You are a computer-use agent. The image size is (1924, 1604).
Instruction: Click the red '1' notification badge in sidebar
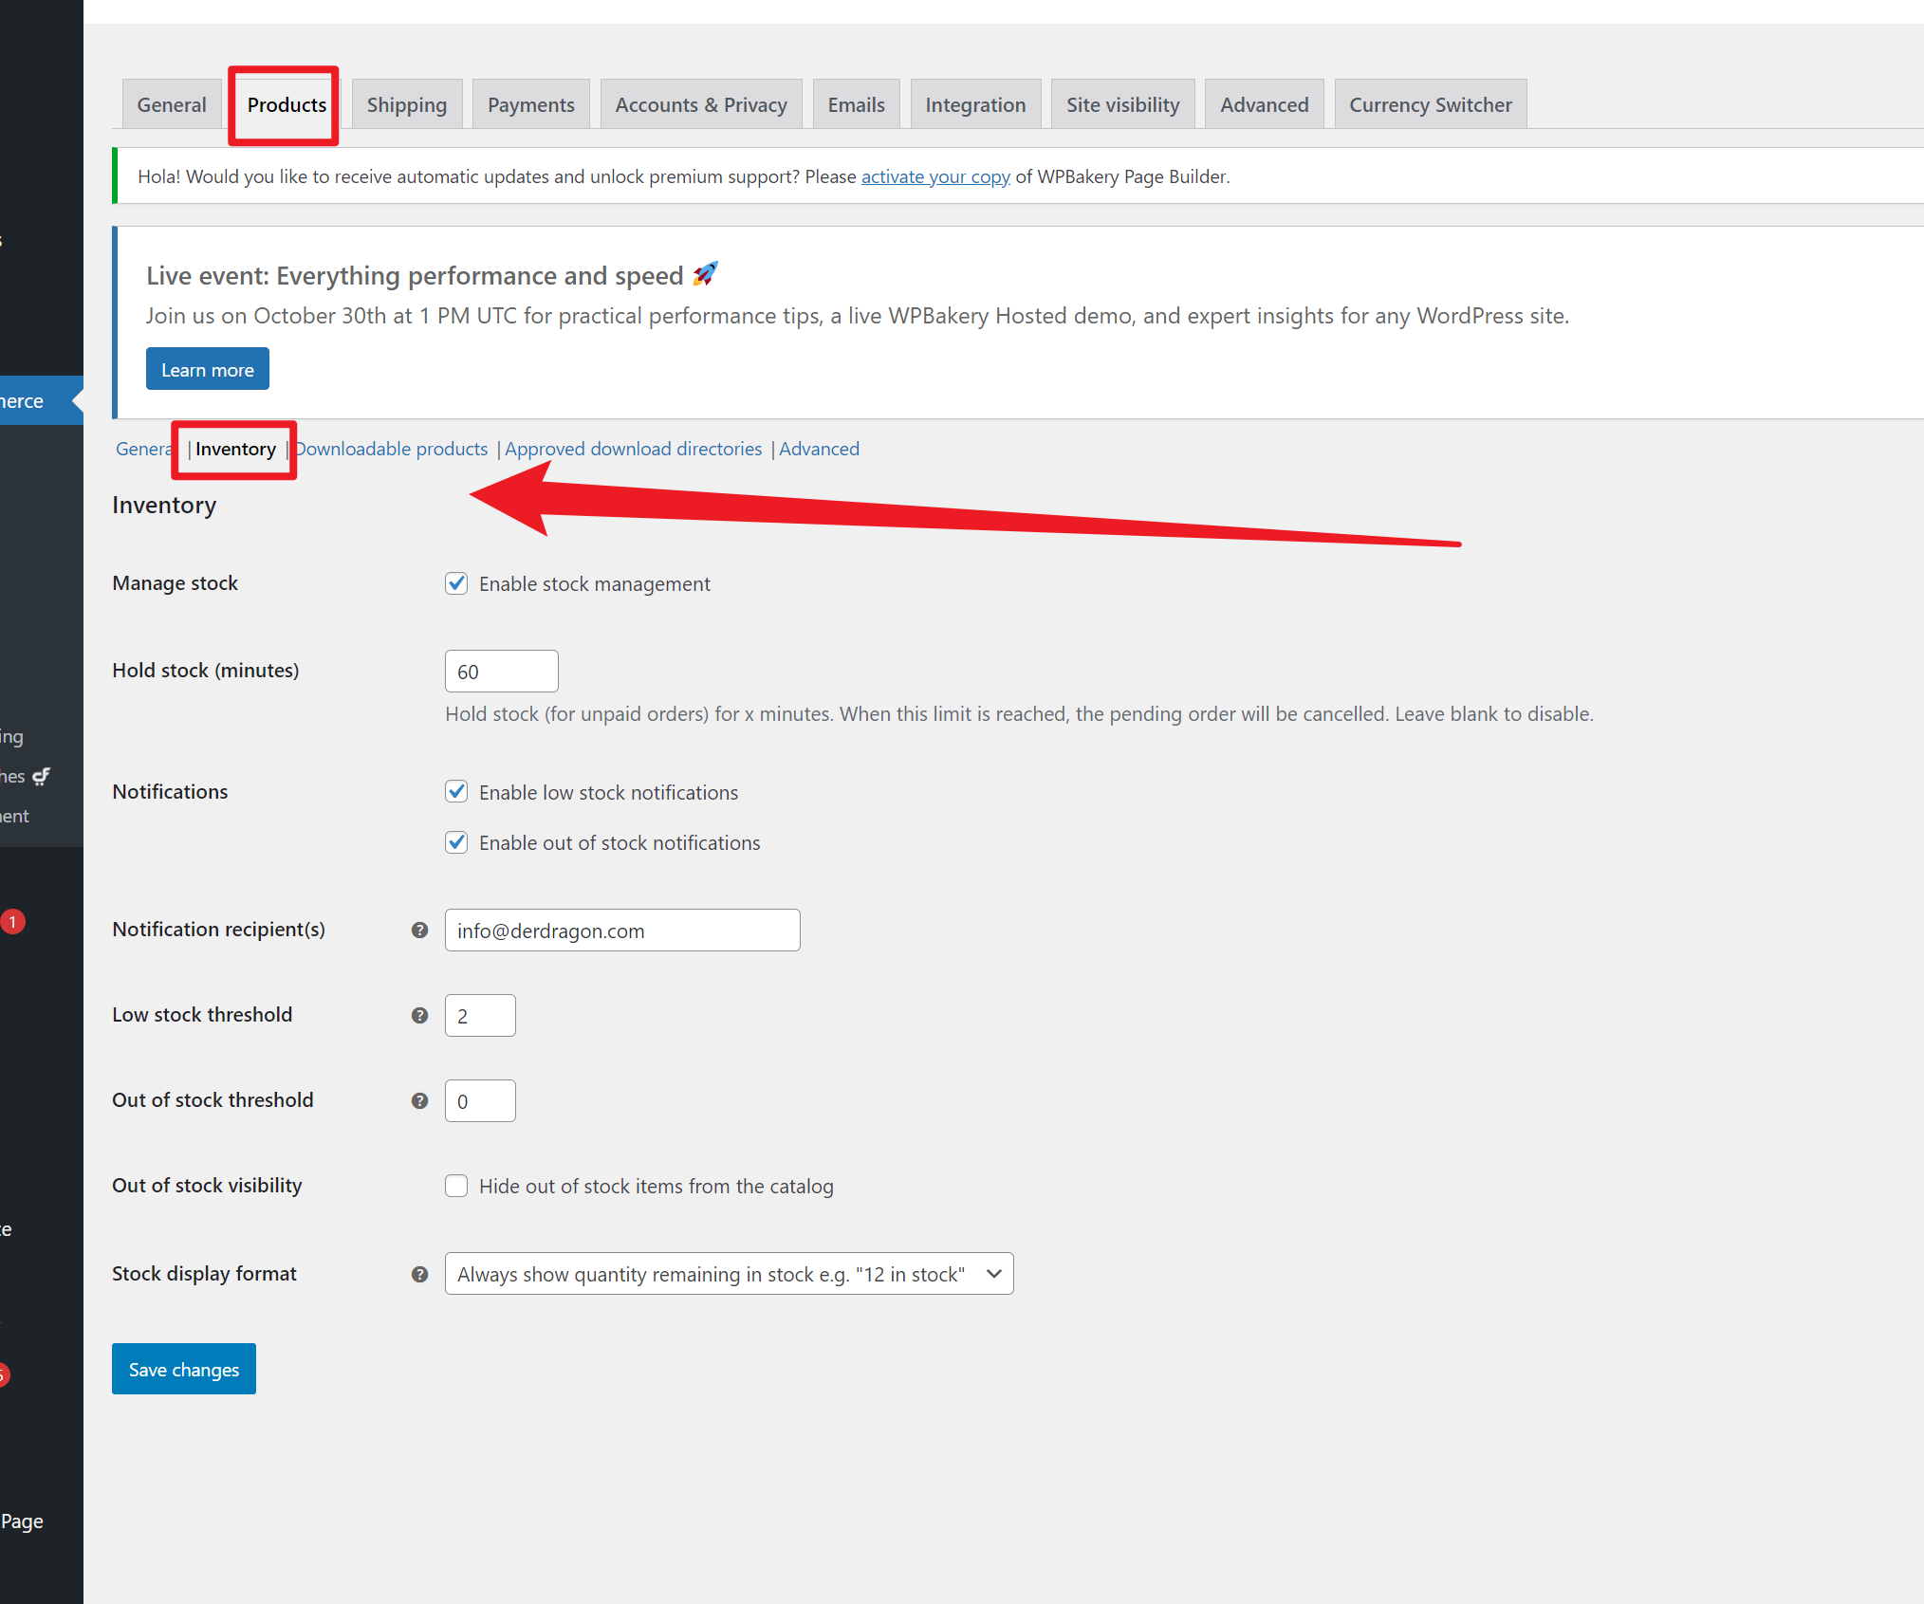click(x=12, y=920)
